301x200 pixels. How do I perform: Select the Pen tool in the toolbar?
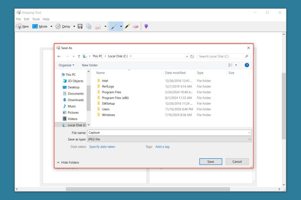click(113, 26)
